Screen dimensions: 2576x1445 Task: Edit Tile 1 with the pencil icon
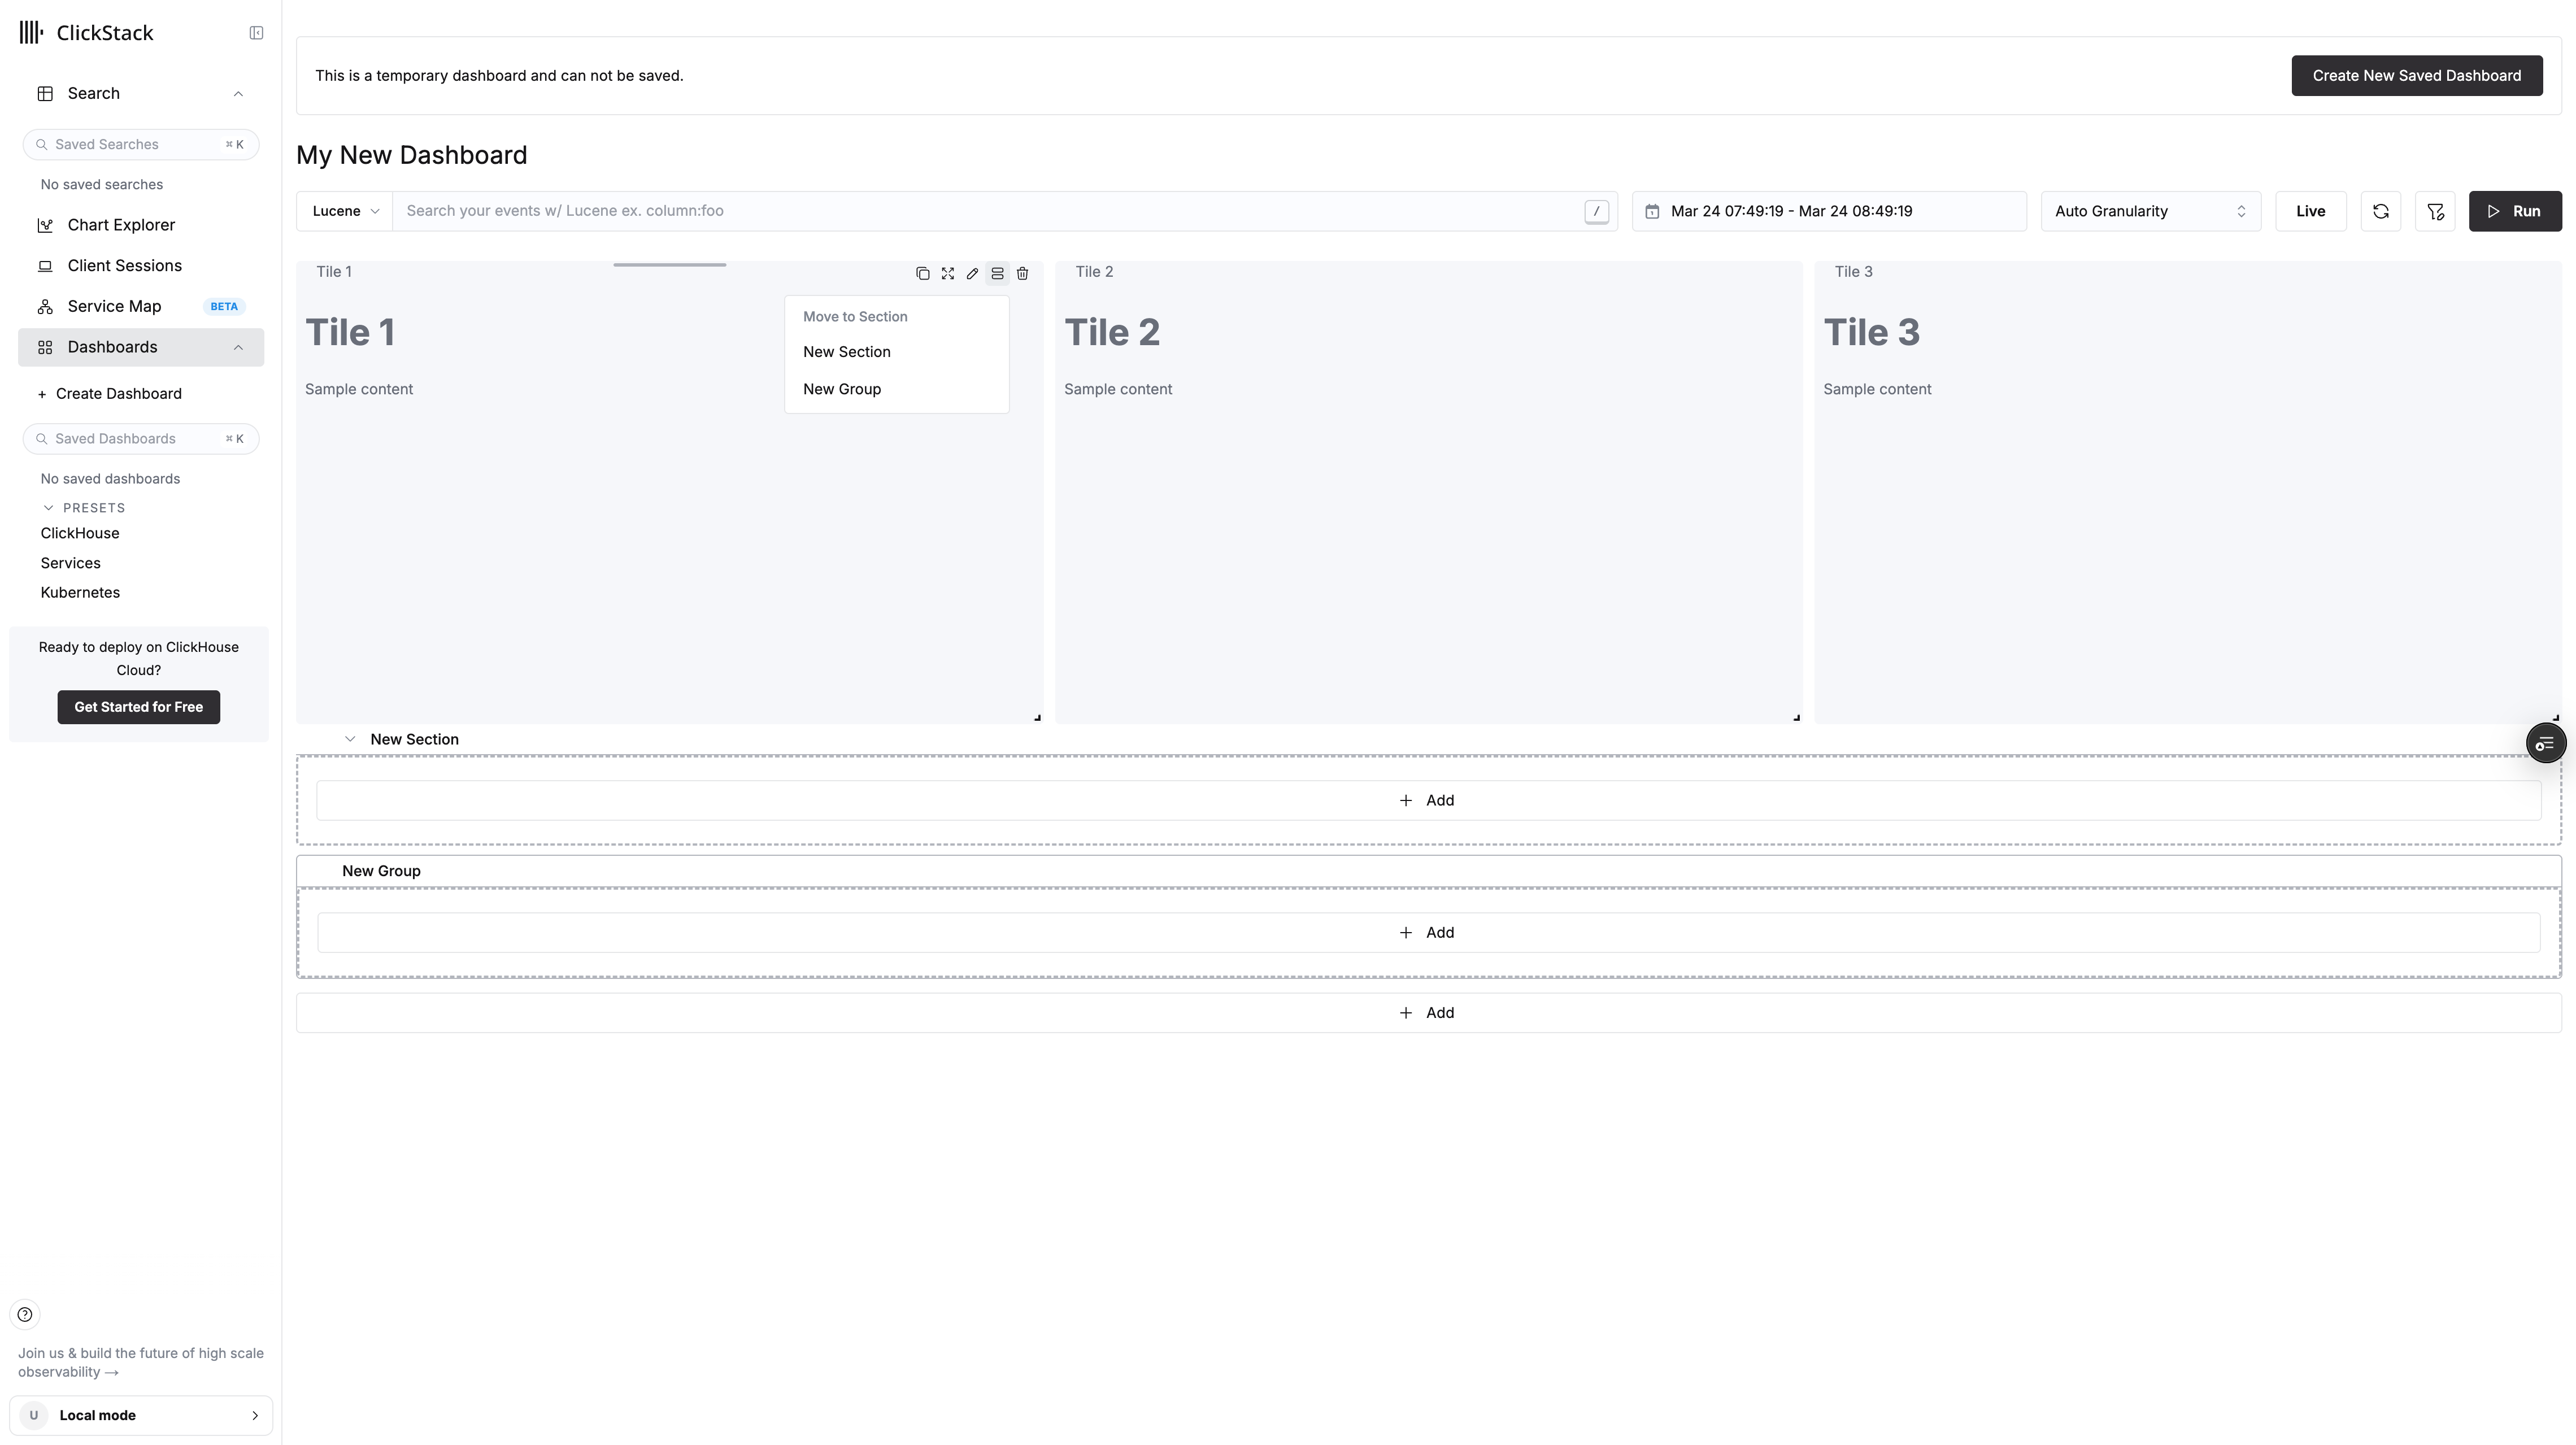click(x=972, y=273)
